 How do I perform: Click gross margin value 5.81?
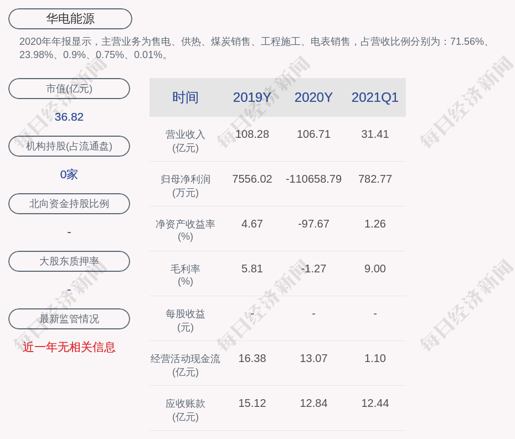252,268
